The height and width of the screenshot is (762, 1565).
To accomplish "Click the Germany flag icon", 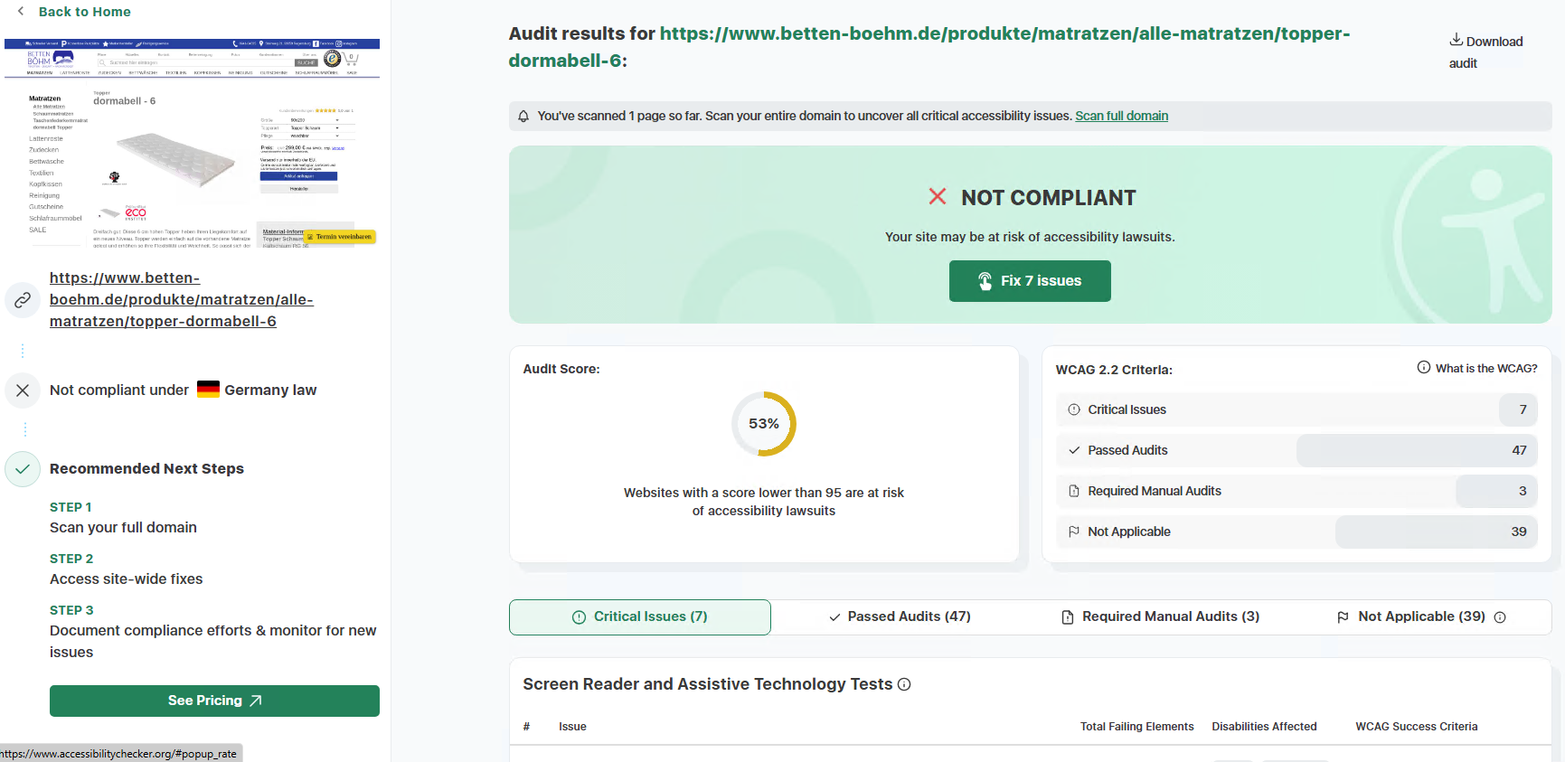I will 208,390.
